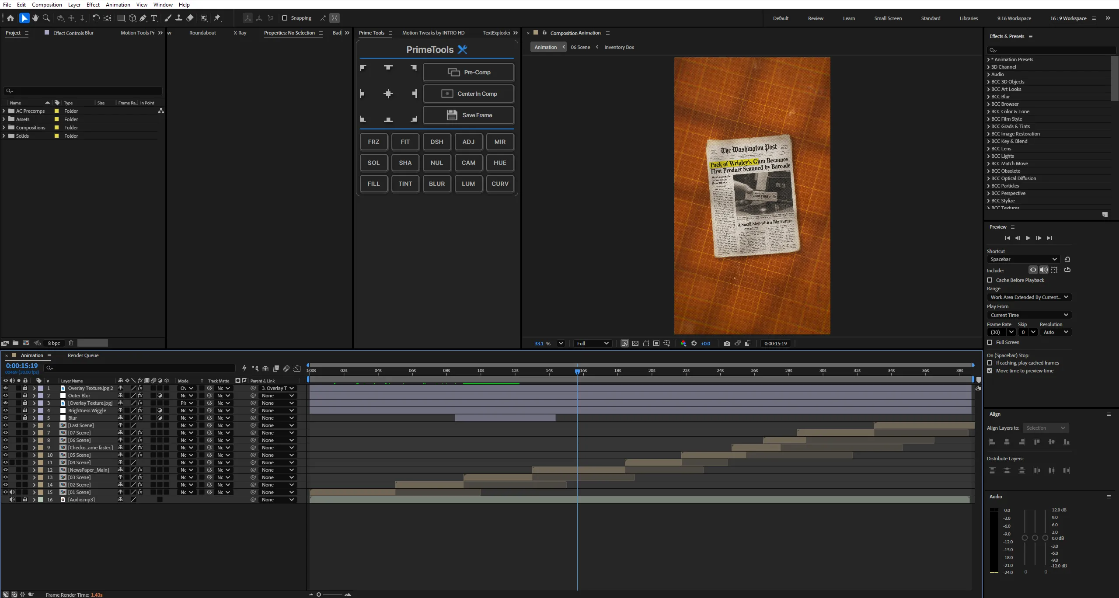Click the Save Frame floppy disk button
The image size is (1119, 598).
pyautogui.click(x=468, y=115)
